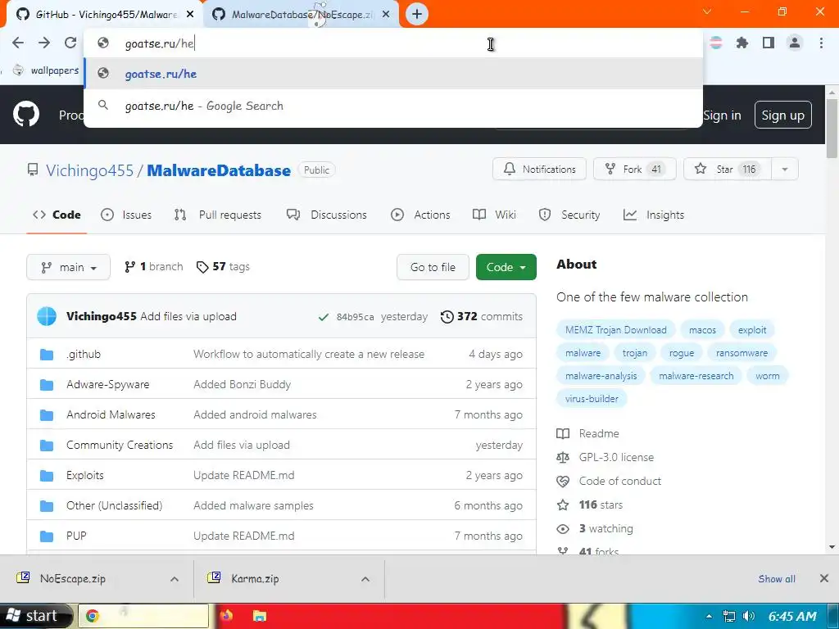The image size is (839, 629).
Task: Open the 372 commits history
Action: (481, 317)
